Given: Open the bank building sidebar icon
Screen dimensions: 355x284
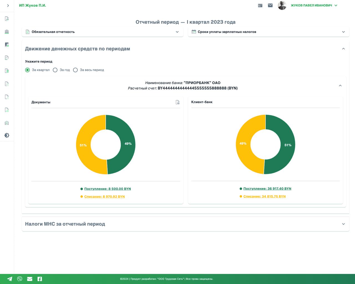Looking at the screenshot, I should point(7,32).
